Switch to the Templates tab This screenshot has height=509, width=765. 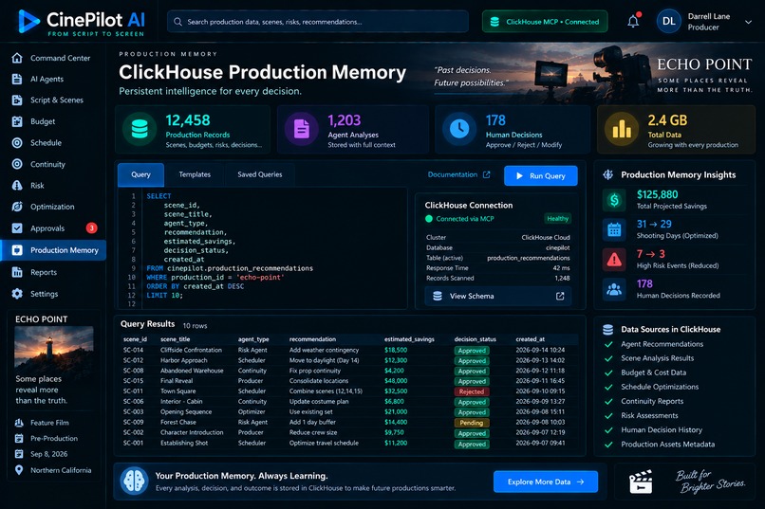(195, 174)
